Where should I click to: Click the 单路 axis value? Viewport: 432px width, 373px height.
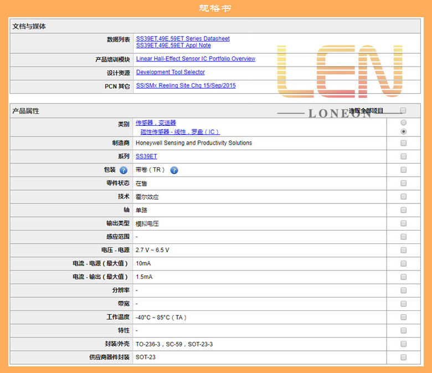click(141, 210)
